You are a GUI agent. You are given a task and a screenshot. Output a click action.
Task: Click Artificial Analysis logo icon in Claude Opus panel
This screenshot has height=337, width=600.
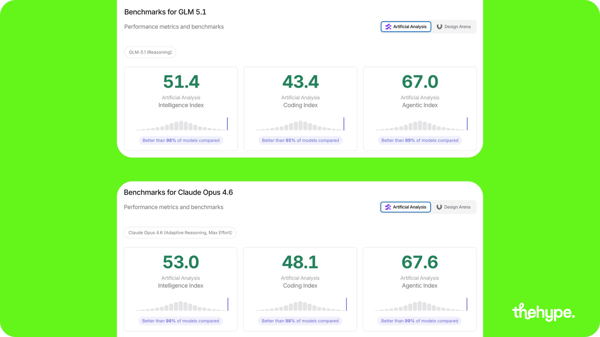[388, 207]
